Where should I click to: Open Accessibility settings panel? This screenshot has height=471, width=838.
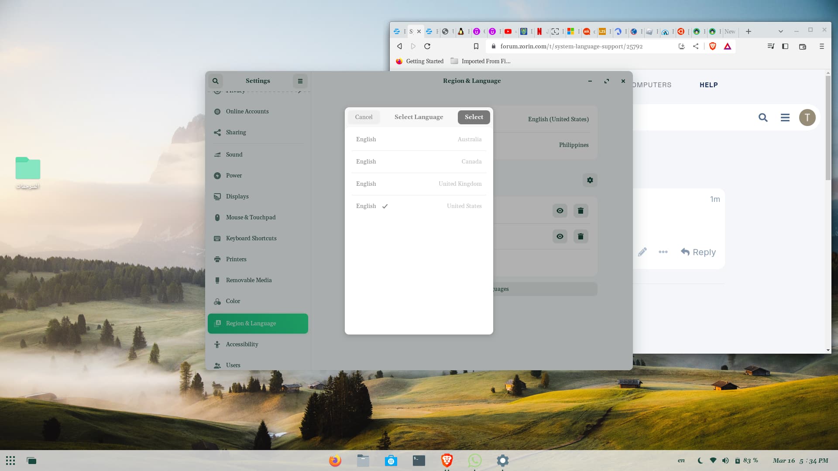(258, 345)
